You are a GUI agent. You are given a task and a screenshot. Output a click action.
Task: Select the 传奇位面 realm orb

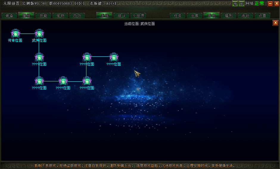coord(15,33)
